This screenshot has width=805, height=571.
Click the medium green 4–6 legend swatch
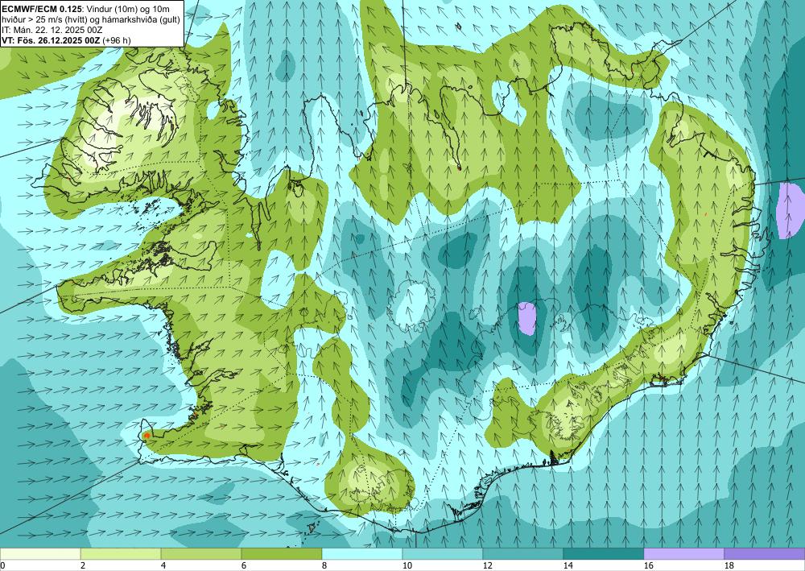point(201,554)
